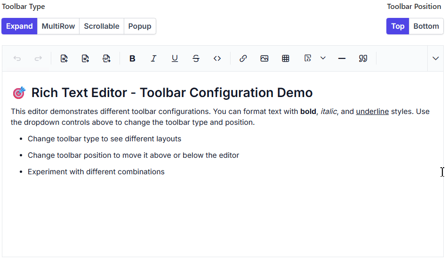Image resolution: width=448 pixels, height=260 pixels.
Task: Select the Popup toolbar type
Action: (140, 26)
